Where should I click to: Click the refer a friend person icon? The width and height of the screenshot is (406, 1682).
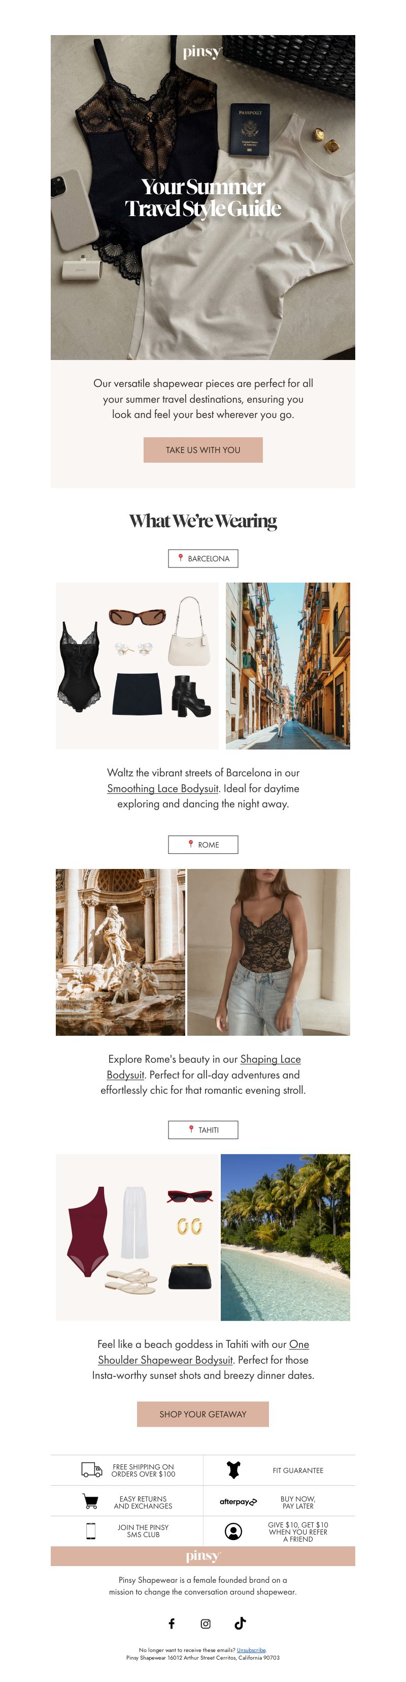pos(233,1531)
